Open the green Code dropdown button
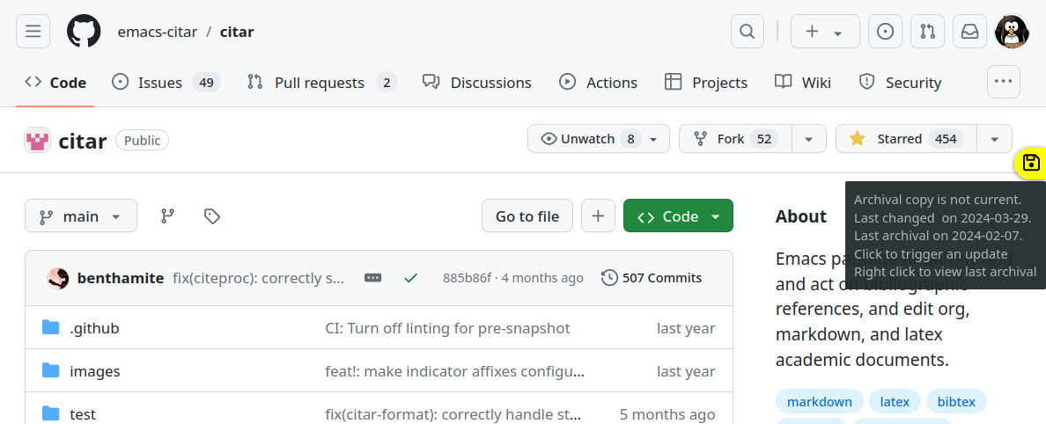1046x424 pixels. click(x=678, y=216)
